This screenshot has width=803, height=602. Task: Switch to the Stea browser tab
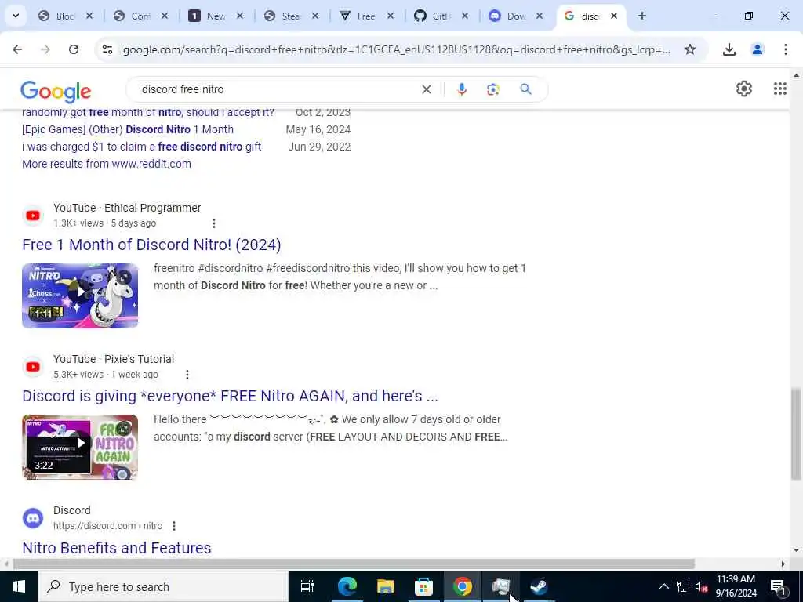coord(292,16)
